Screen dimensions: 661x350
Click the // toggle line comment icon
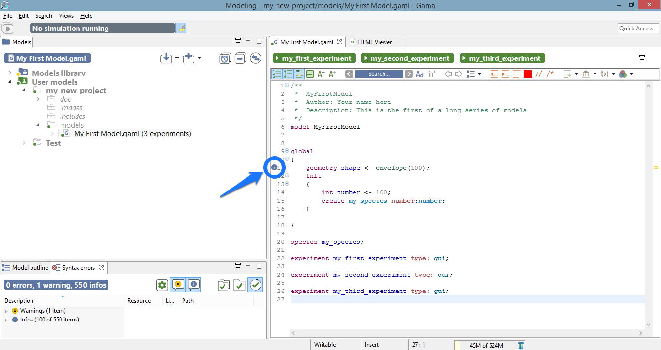click(x=538, y=74)
